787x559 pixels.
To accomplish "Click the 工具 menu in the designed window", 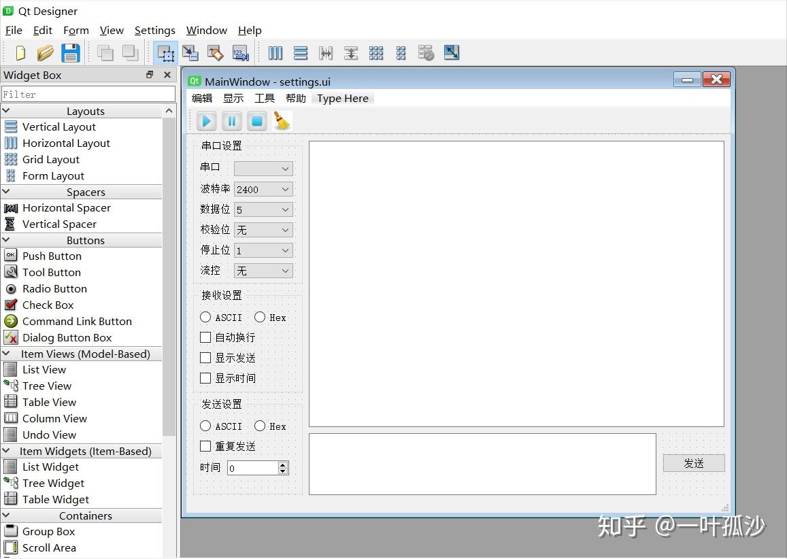I will [x=265, y=98].
